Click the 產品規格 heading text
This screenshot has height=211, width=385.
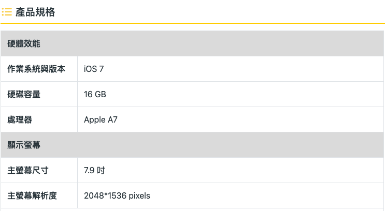[35, 12]
